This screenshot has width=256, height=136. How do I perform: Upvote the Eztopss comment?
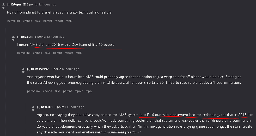pos(3,4)
